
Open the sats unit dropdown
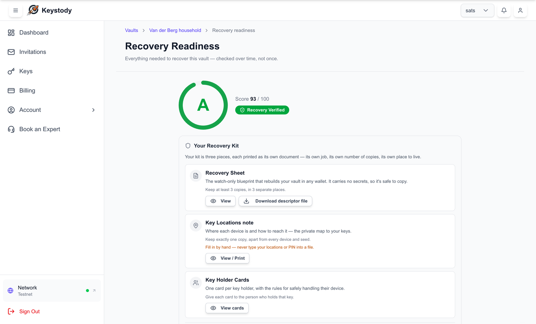477,10
